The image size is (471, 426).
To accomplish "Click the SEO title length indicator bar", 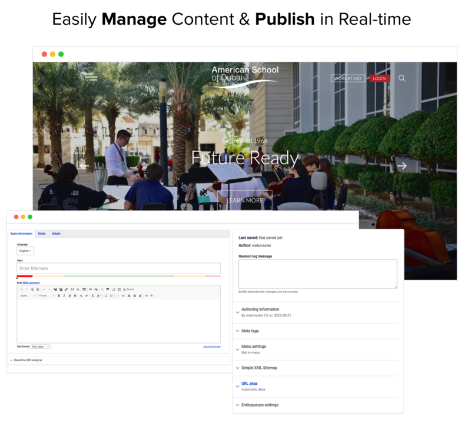I will pyautogui.click(x=119, y=276).
